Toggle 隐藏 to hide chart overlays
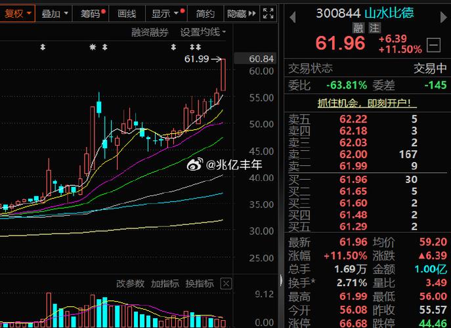 coord(236,13)
